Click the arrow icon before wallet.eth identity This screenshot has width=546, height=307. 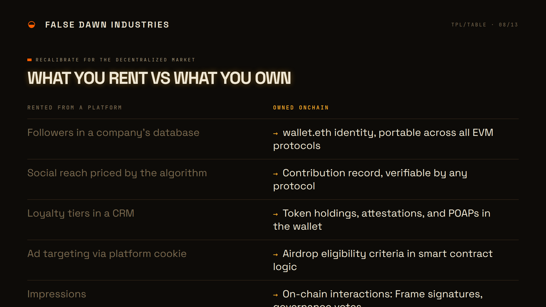coord(275,133)
